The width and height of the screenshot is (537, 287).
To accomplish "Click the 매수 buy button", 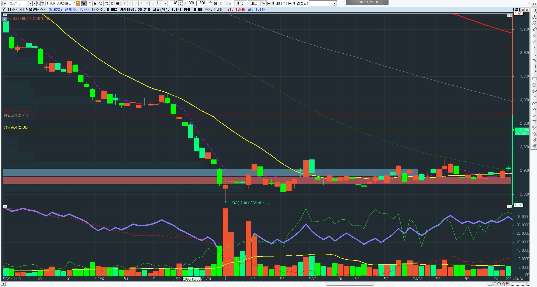I will point(240,3).
